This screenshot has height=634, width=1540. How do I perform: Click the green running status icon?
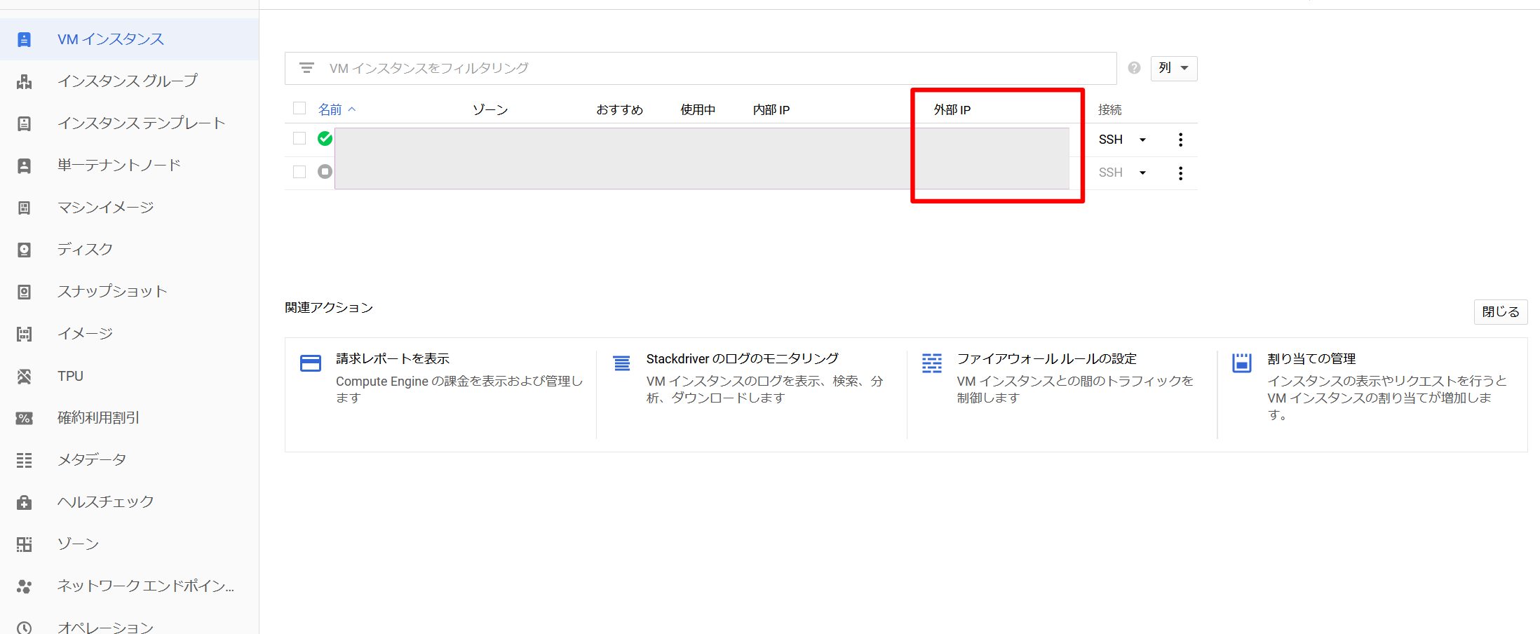325,138
